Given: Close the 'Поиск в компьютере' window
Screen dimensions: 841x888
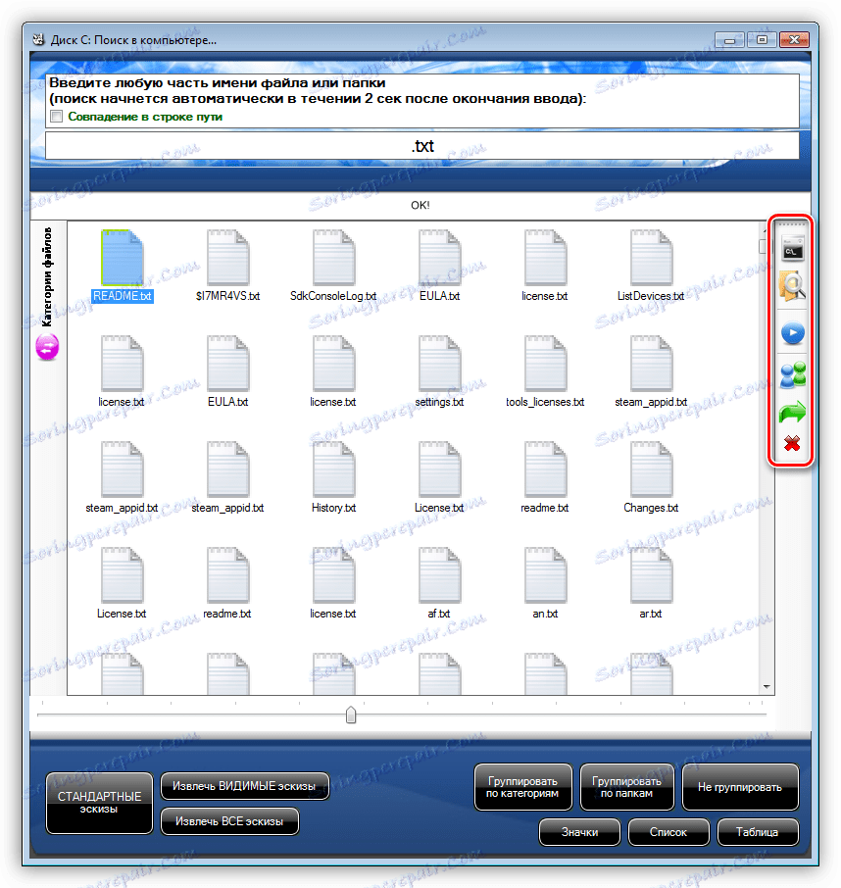Looking at the screenshot, I should [x=794, y=40].
